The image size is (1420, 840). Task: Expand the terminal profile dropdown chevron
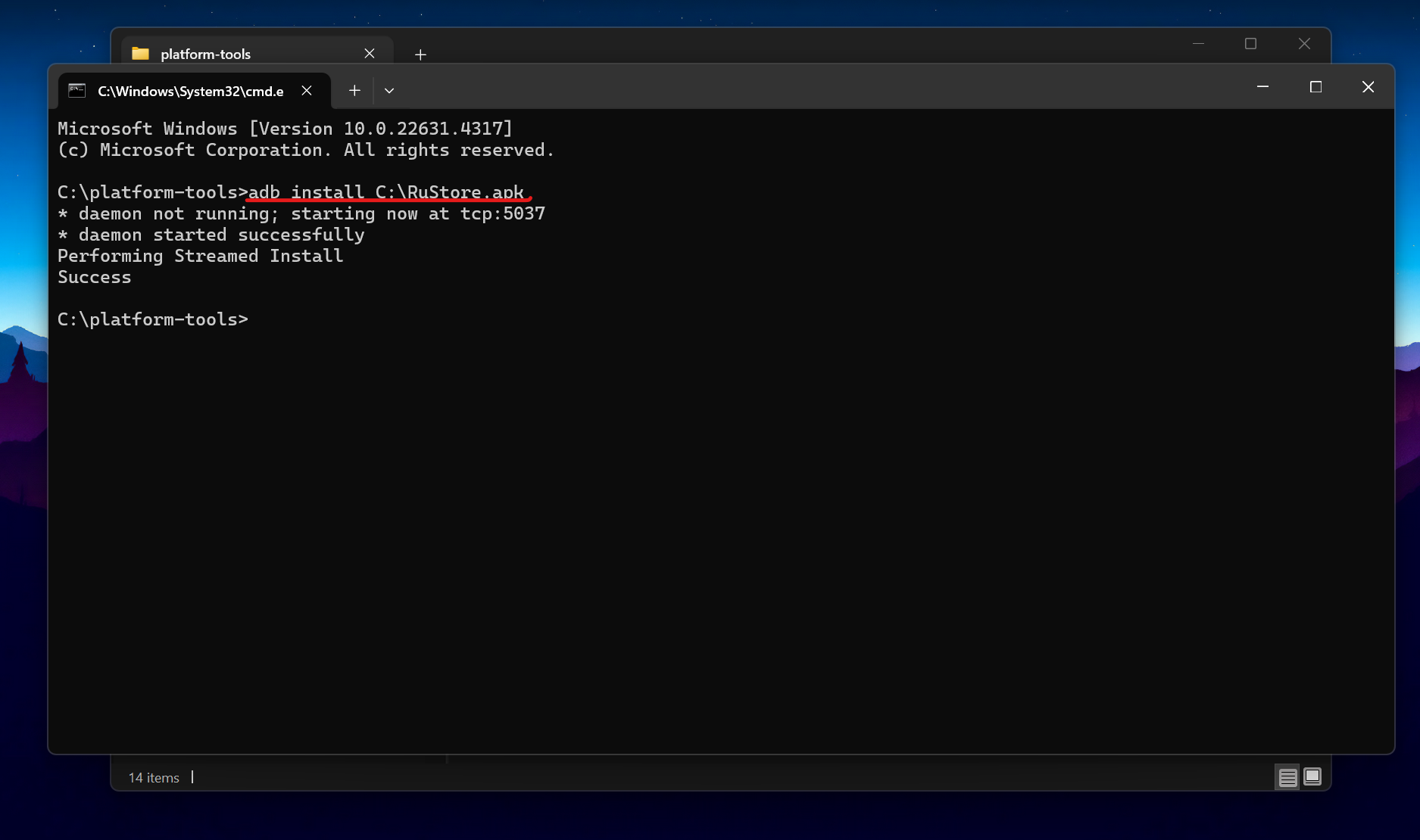point(389,91)
